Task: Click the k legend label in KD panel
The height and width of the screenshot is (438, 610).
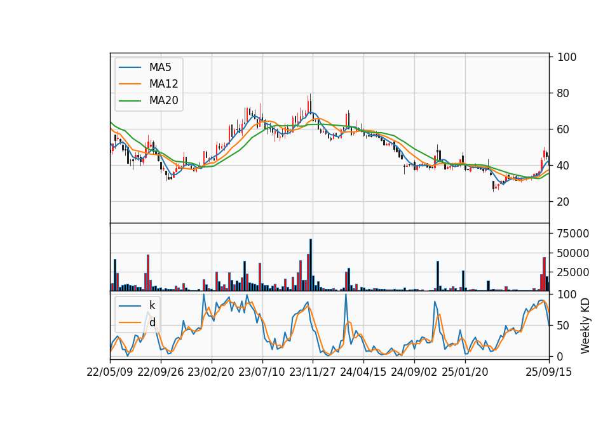Action: click(x=152, y=305)
